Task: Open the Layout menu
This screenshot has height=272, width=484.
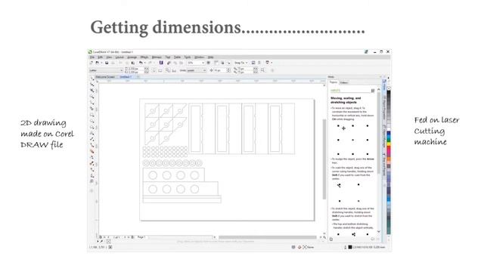Action: click(x=119, y=57)
